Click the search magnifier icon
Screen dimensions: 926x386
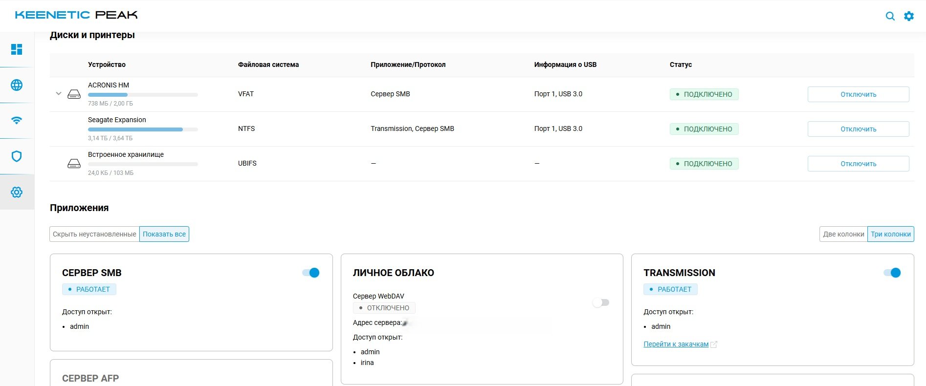[x=890, y=16]
